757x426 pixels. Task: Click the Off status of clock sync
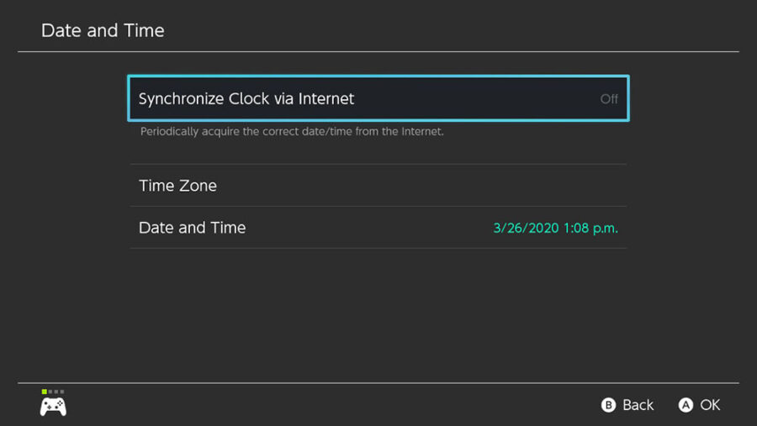pos(609,99)
